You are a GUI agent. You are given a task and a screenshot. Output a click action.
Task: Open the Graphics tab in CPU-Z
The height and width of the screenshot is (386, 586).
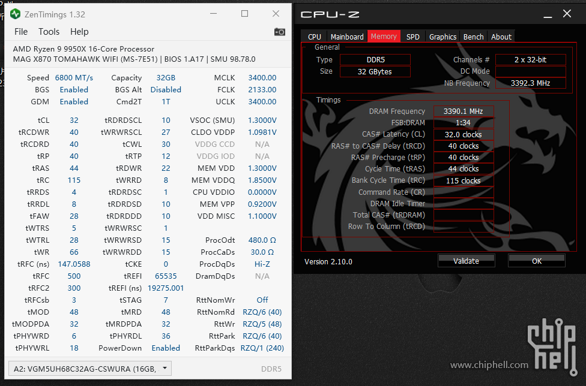coord(443,37)
